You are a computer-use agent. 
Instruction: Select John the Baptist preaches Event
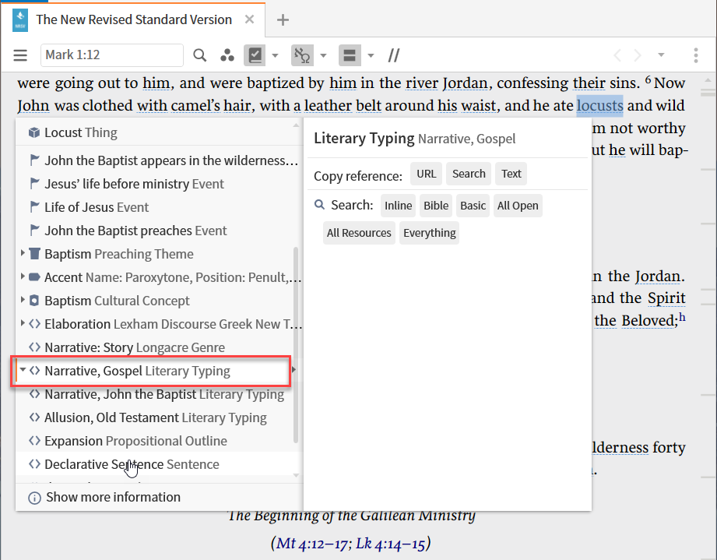158,231
